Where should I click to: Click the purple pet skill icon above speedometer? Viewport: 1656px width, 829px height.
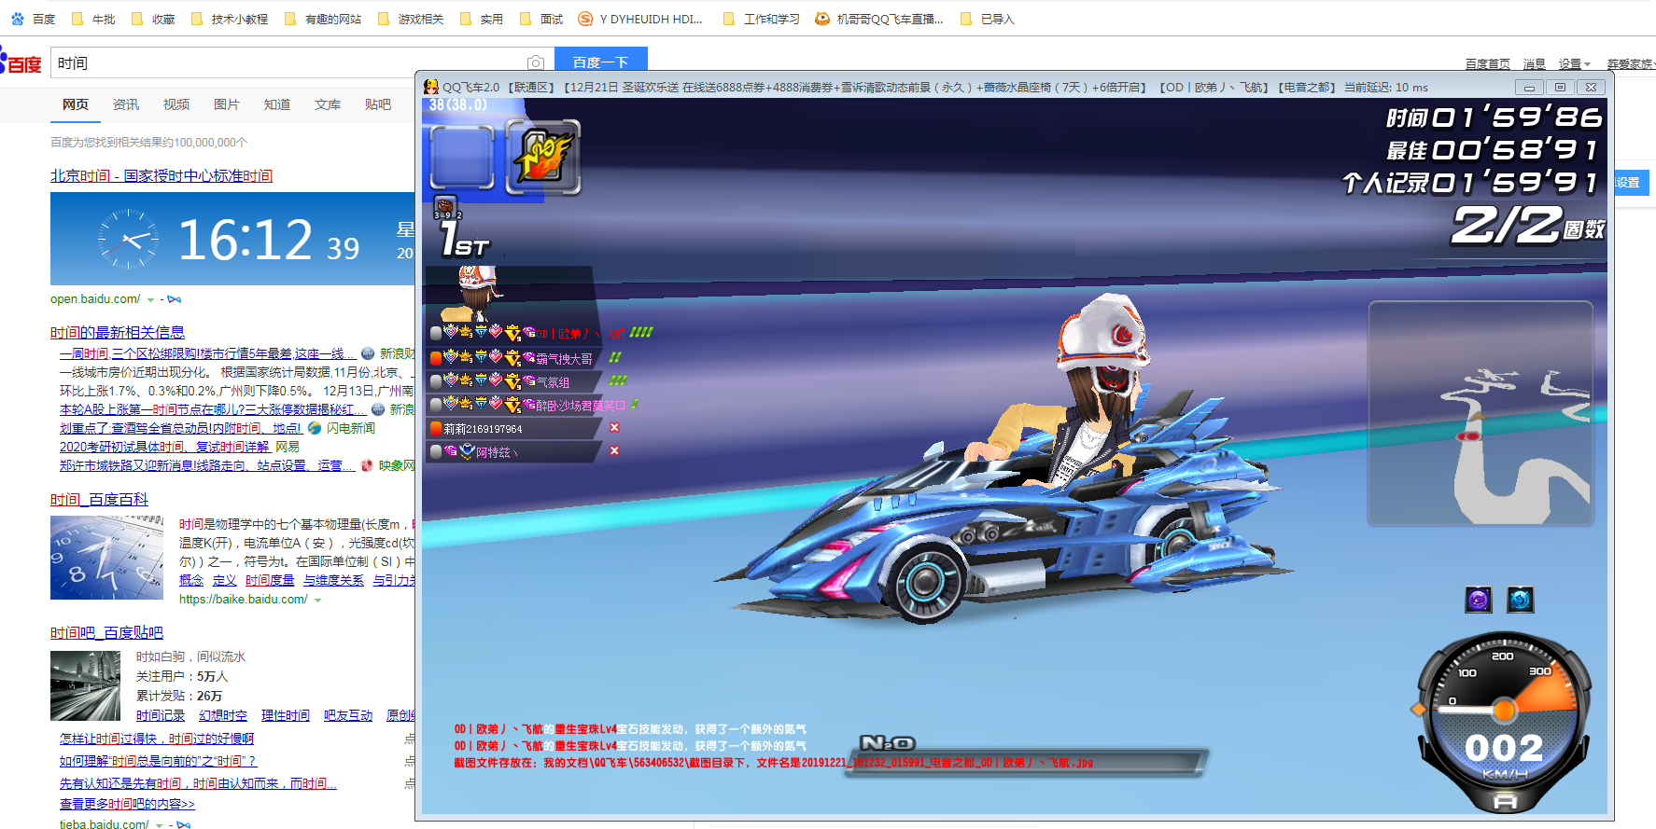(1479, 600)
